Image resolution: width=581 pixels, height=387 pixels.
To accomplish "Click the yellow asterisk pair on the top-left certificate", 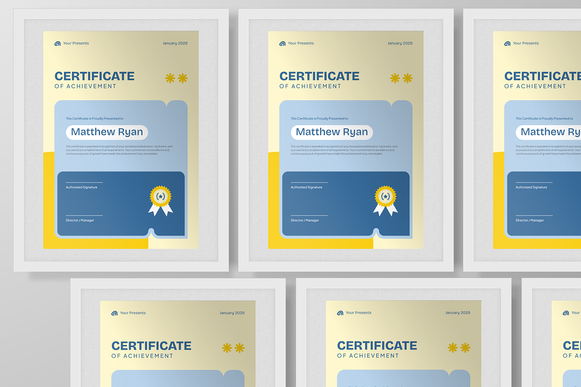I will [x=176, y=78].
